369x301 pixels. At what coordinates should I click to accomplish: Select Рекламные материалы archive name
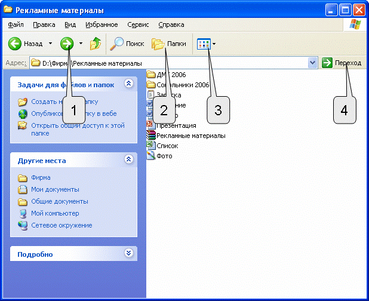tap(191, 136)
